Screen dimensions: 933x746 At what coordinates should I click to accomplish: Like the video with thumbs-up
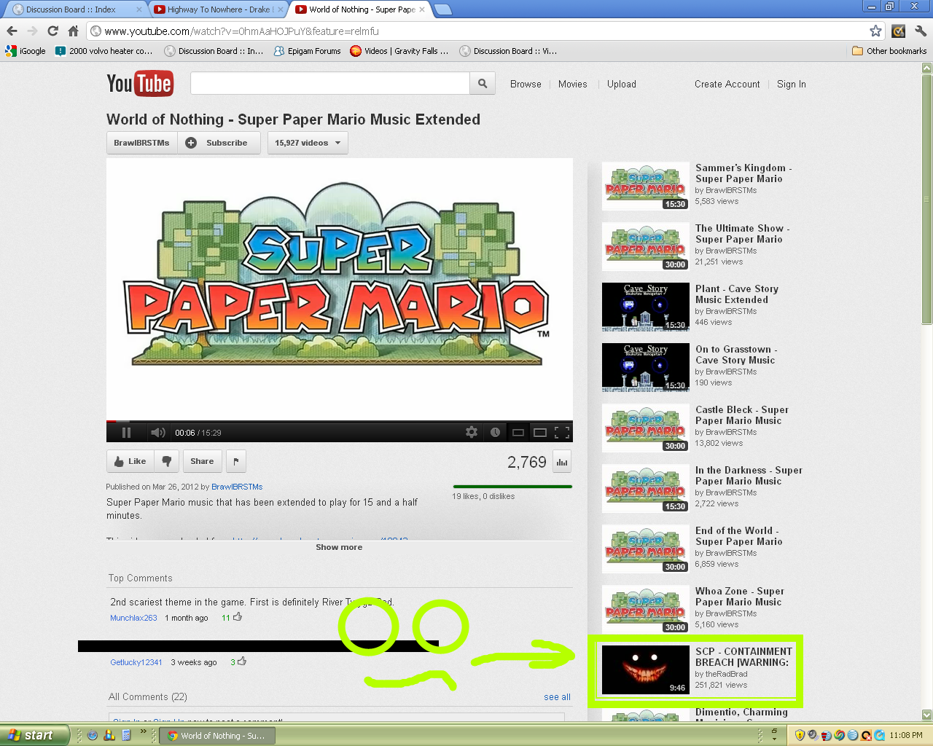130,461
